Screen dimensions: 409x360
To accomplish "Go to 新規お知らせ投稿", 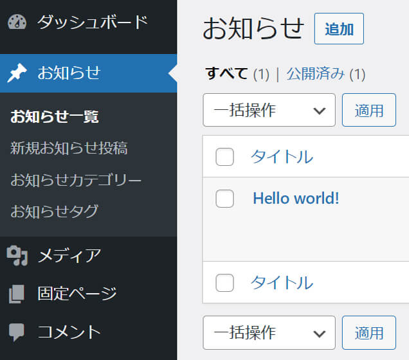I will 69,148.
